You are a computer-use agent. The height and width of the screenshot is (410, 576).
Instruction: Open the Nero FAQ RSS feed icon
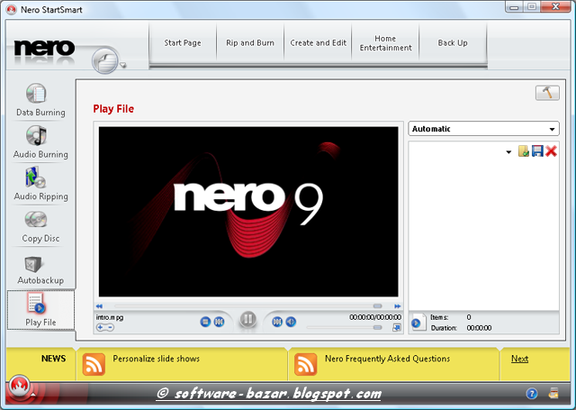(306, 364)
